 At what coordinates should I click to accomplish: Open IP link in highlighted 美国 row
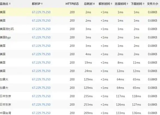[41, 12]
